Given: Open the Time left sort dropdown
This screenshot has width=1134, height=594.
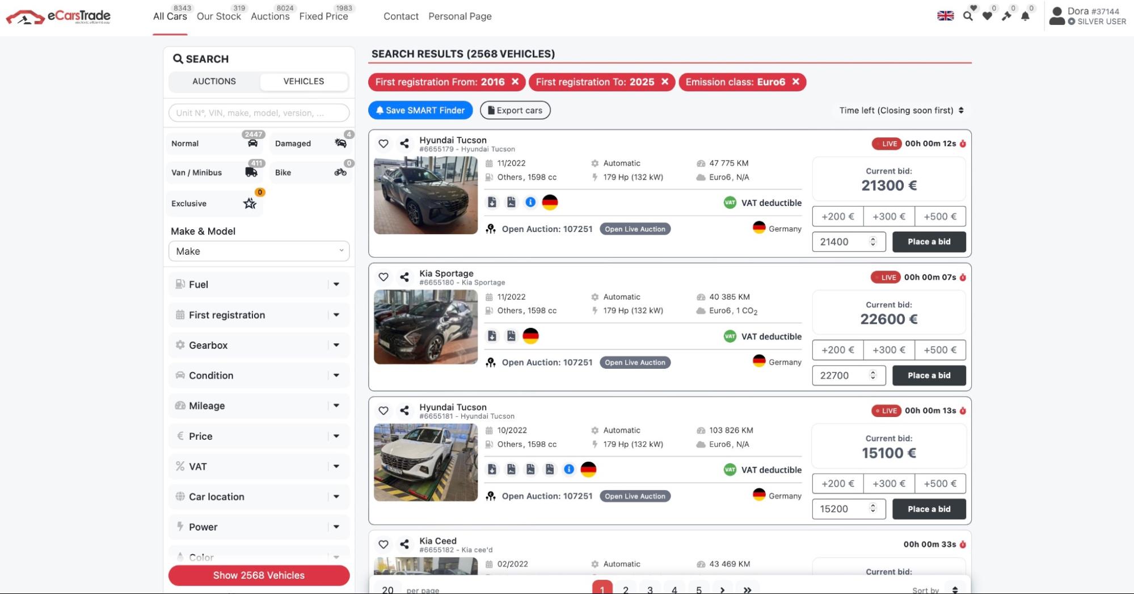Looking at the screenshot, I should point(901,111).
